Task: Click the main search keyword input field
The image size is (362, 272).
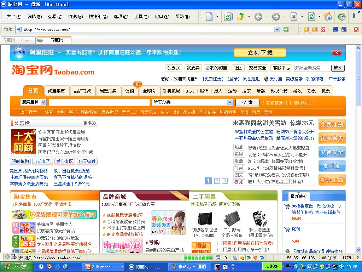Action: (x=99, y=102)
